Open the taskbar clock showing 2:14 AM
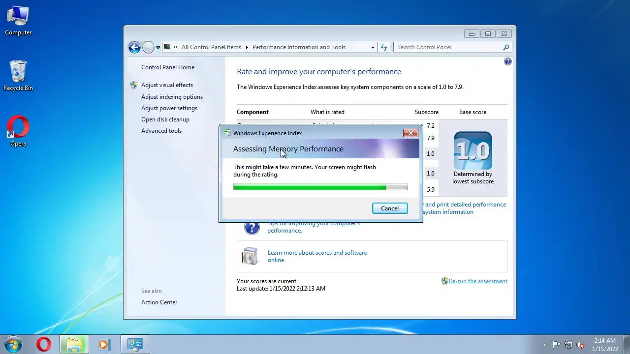This screenshot has width=630, height=354. (x=605, y=344)
